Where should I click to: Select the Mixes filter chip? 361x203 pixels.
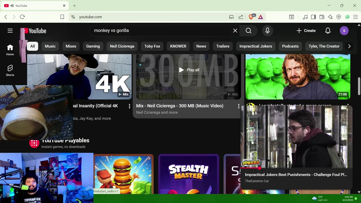71,46
